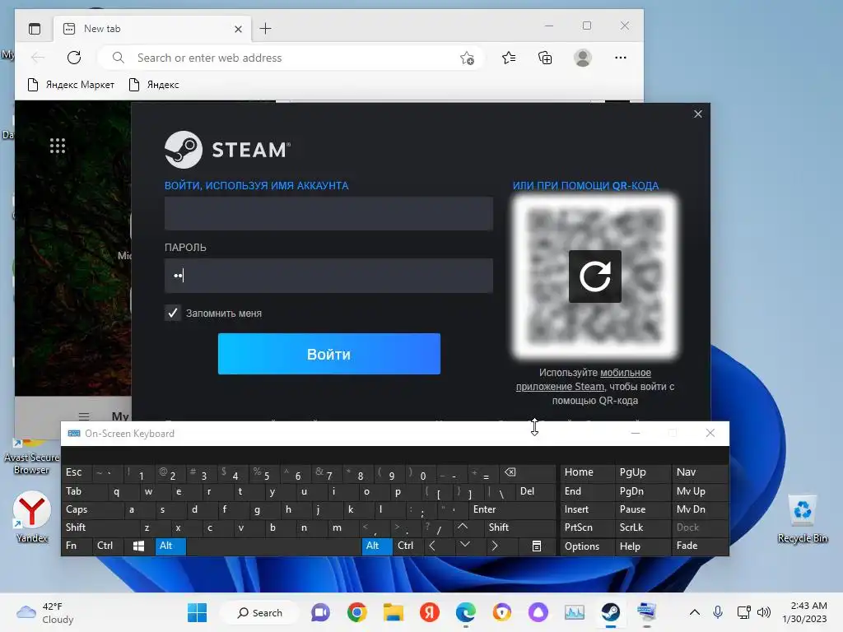
Task: Open a new tab in Edge
Action: tap(266, 29)
